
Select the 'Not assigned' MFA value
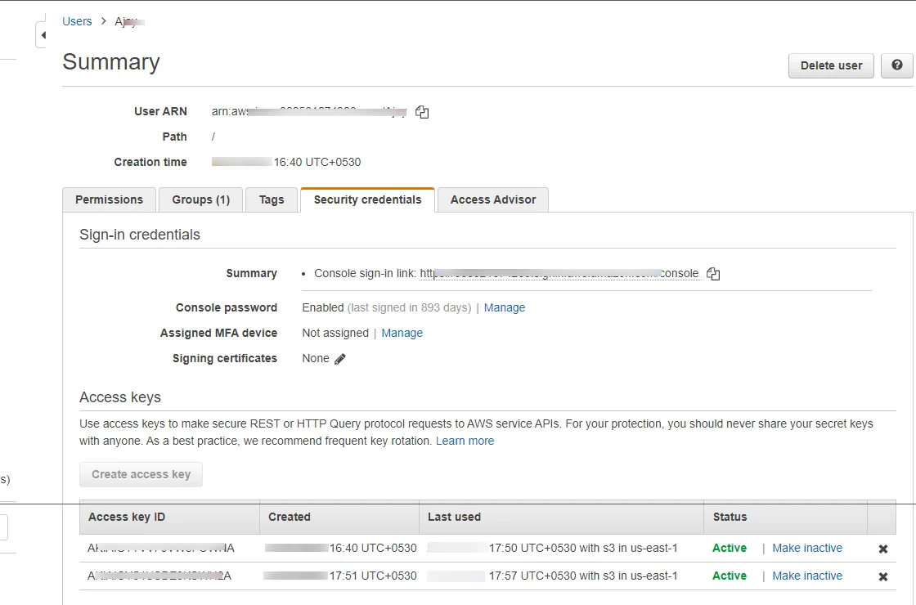tap(335, 333)
